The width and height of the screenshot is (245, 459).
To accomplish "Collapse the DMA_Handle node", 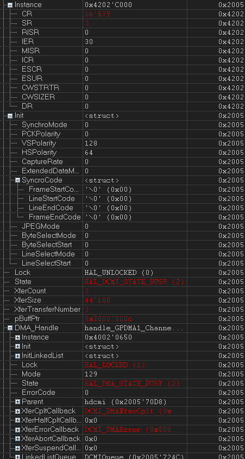I will point(10,328).
